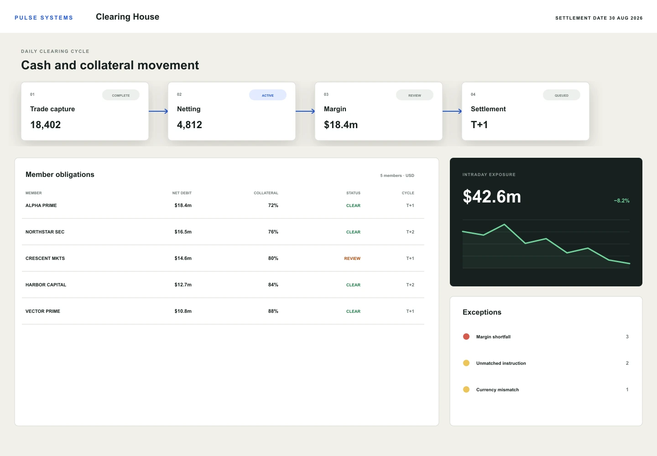
Task: Click the CYCLE column header
Action: (408, 193)
